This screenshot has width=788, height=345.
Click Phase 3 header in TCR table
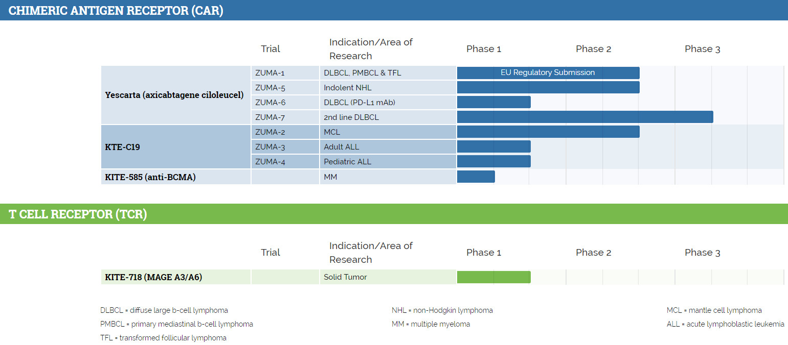pos(703,253)
